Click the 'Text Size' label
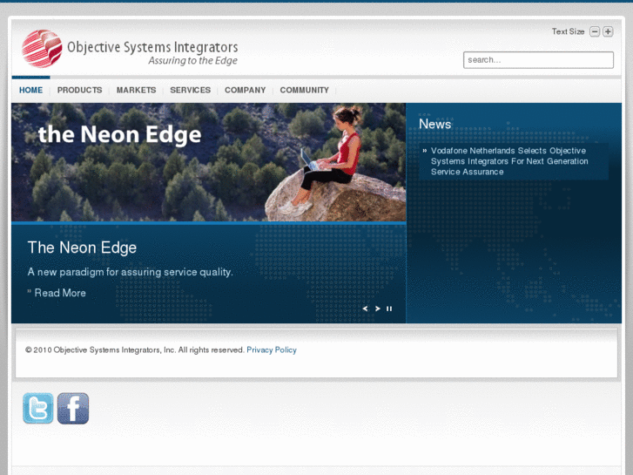 [x=568, y=31]
